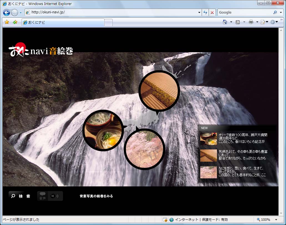Open the recent pages dropdown arrow
The width and height of the screenshot is (286, 225).
click(21, 12)
